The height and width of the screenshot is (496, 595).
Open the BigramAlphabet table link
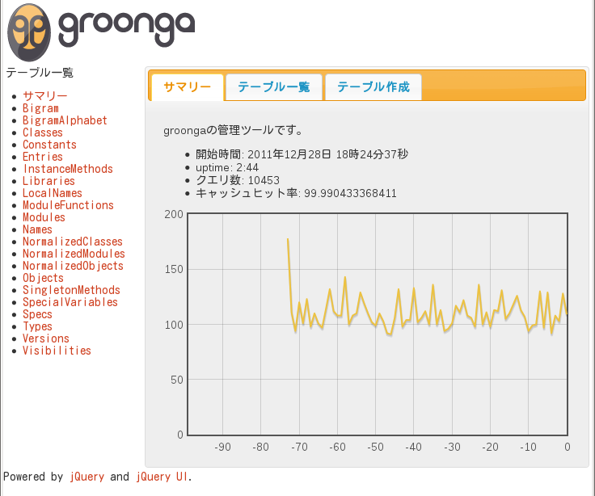65,120
